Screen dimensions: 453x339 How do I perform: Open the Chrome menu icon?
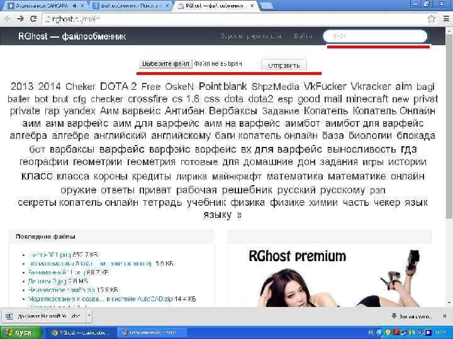coord(446,19)
